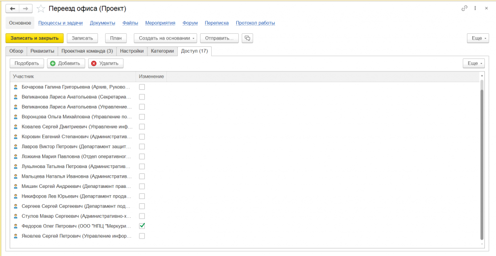This screenshot has height=256, width=496.
Task: Click user icon beside Мальцева Наталья Ивановна
Action: coord(15,176)
